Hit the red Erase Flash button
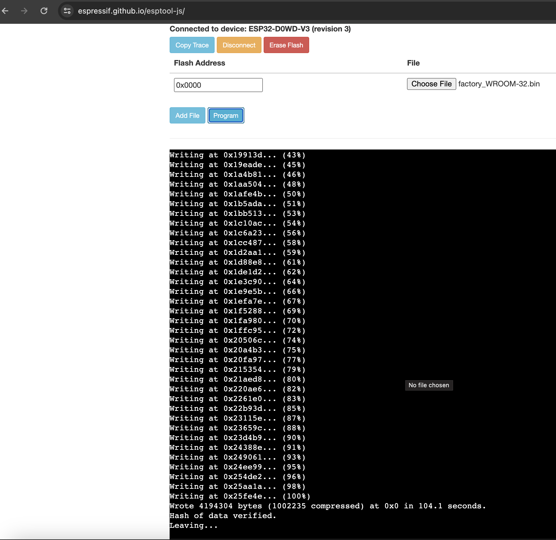The width and height of the screenshot is (556, 540). (x=286, y=45)
